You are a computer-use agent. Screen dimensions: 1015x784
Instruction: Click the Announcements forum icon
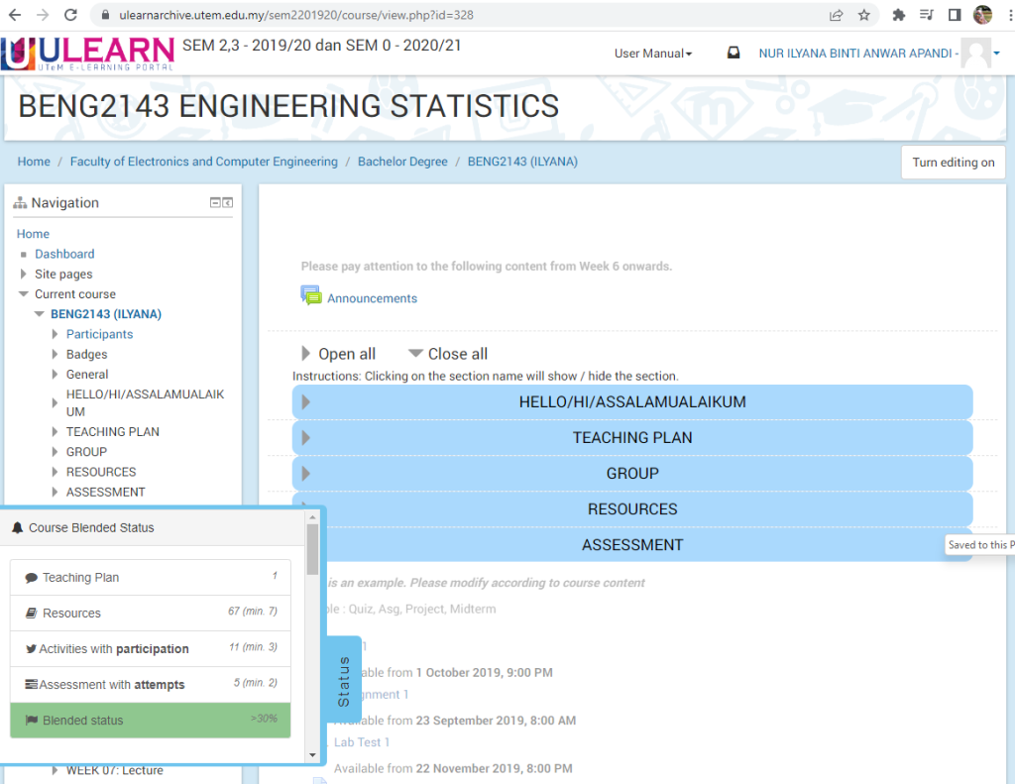tap(311, 296)
